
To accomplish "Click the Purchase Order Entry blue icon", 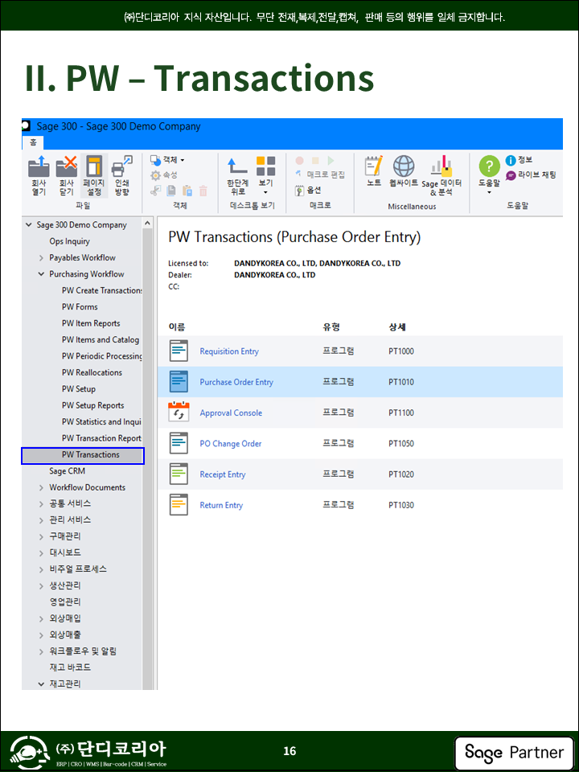I will coord(179,381).
